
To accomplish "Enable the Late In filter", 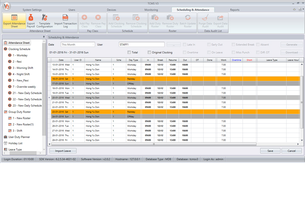I will 185,44.
